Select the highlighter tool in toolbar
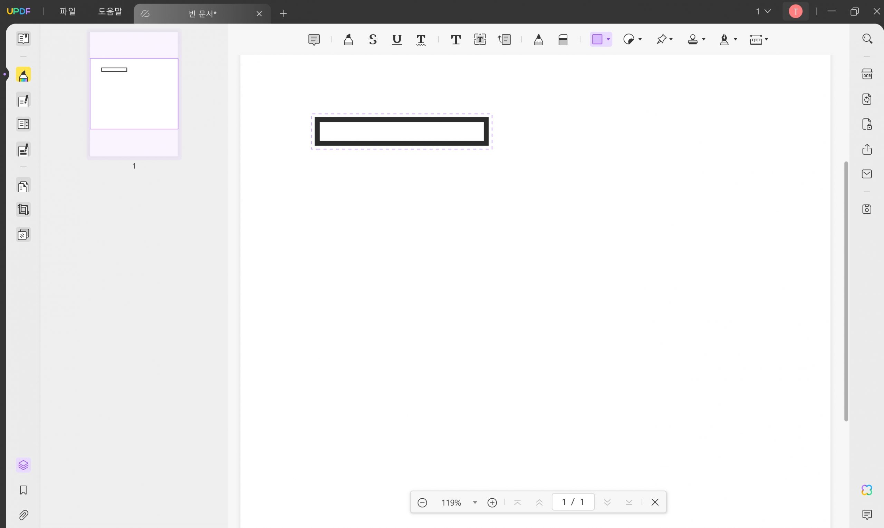 click(x=348, y=39)
